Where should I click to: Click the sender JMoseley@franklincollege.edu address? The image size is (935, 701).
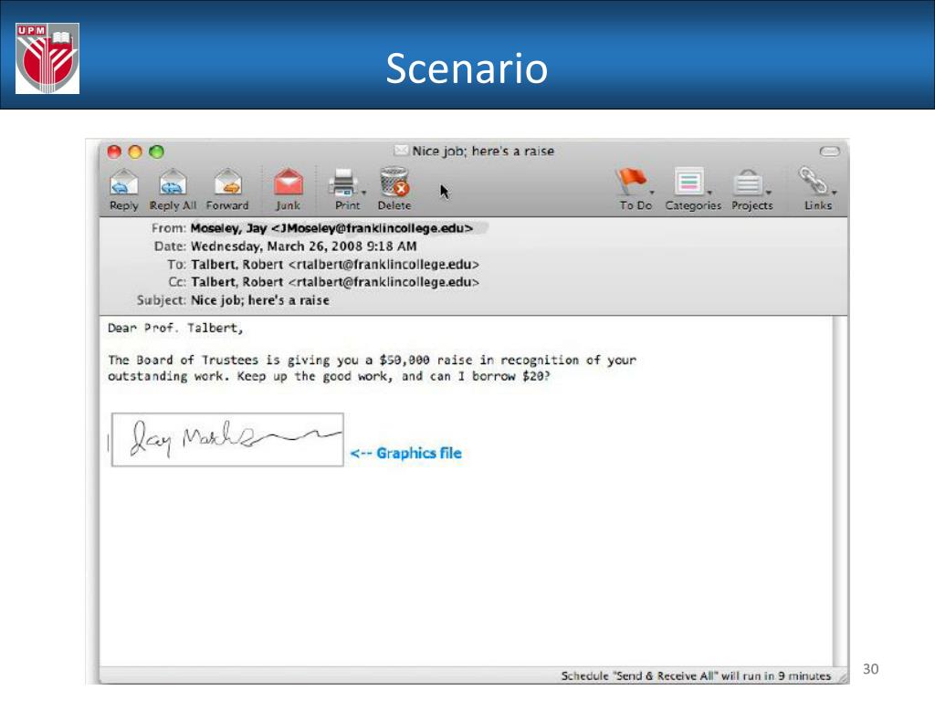coord(373,228)
